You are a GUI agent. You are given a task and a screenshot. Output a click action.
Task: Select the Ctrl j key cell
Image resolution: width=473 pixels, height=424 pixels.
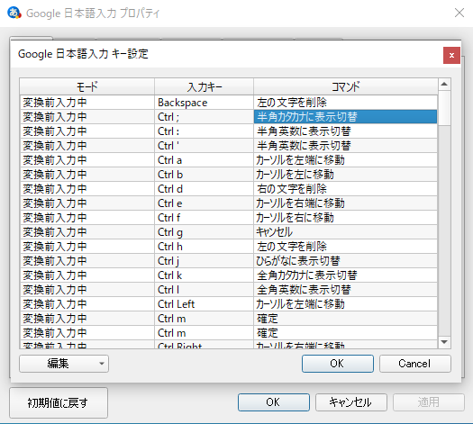tap(204, 261)
